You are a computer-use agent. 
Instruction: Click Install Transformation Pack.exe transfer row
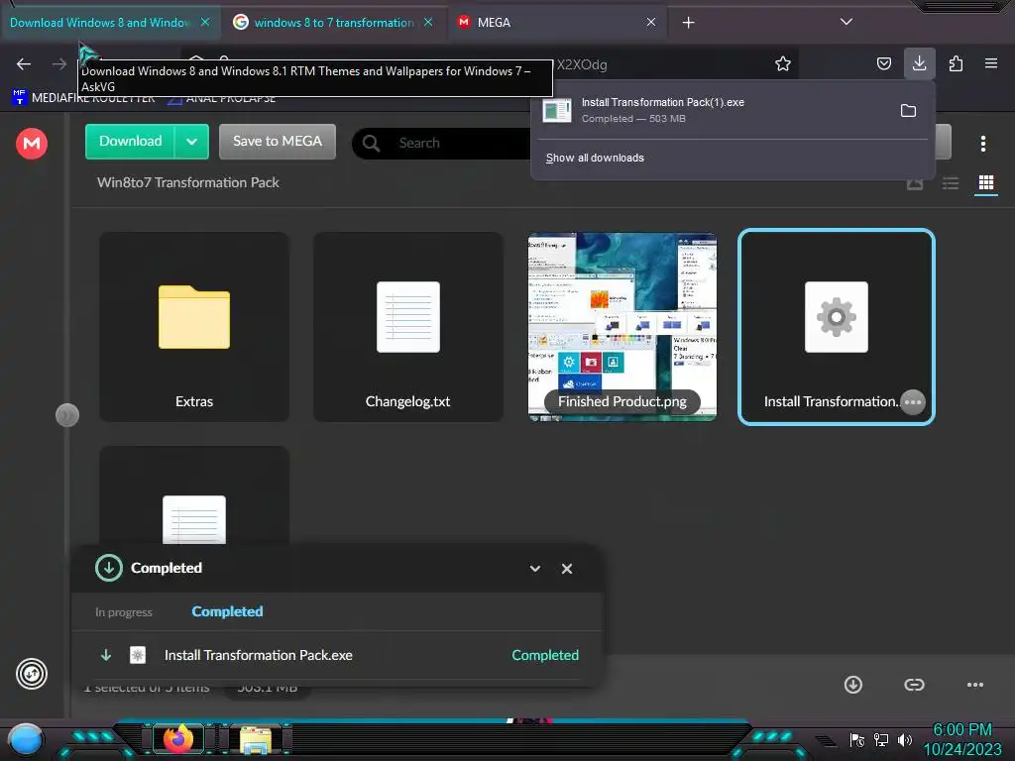point(337,655)
